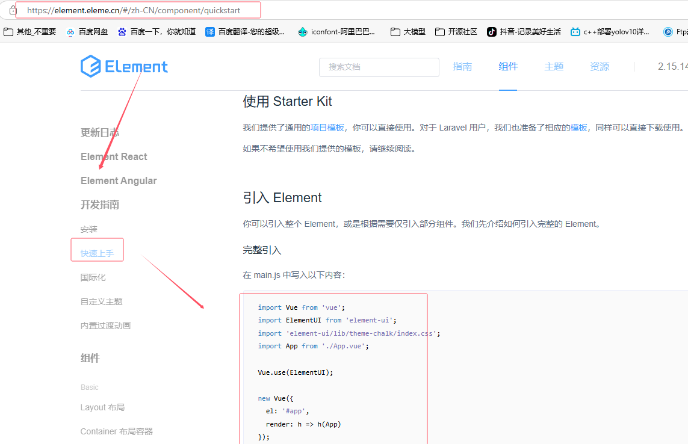Click inside the 搜索文档 search box
The width and height of the screenshot is (688, 444).
point(379,67)
